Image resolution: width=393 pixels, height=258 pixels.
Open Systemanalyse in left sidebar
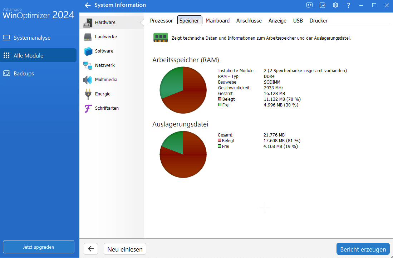click(x=38, y=38)
